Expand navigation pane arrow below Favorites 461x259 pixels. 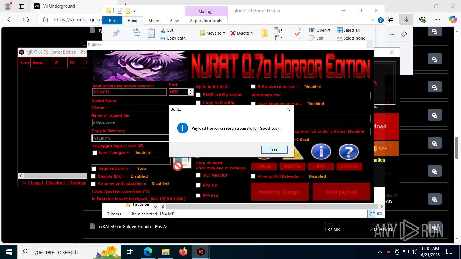click(x=155, y=207)
